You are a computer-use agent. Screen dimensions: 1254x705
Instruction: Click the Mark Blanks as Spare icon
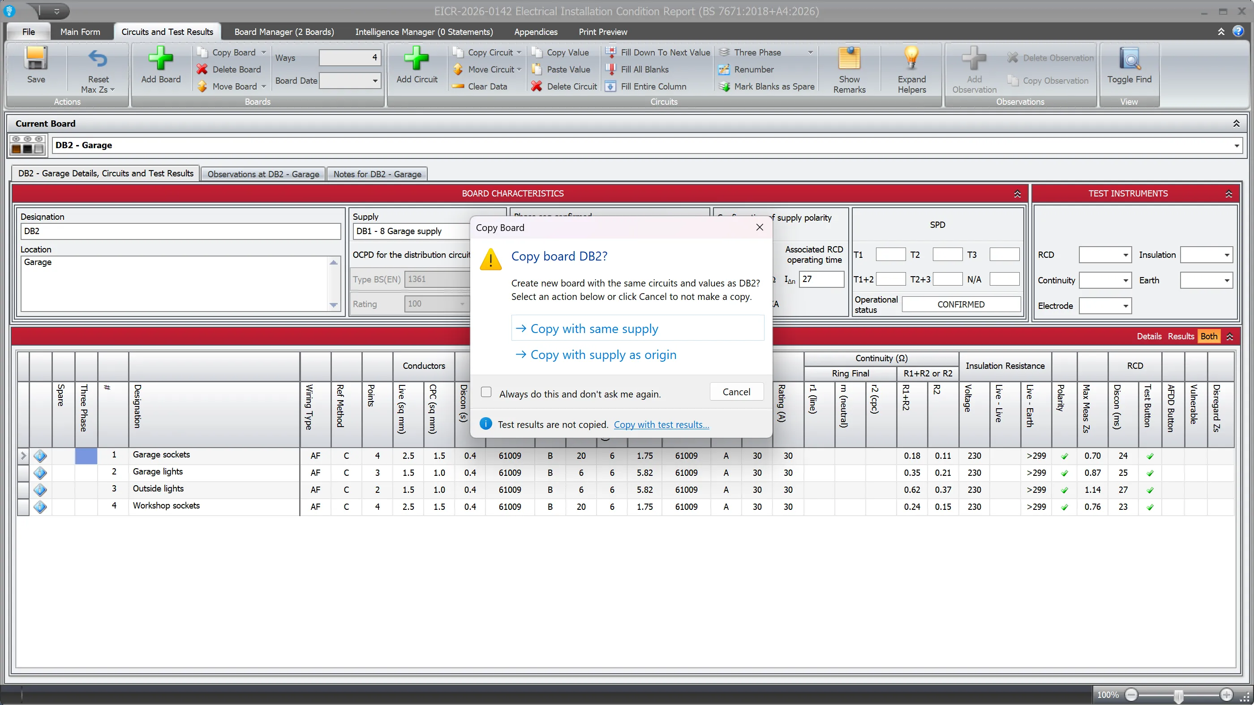click(x=724, y=86)
